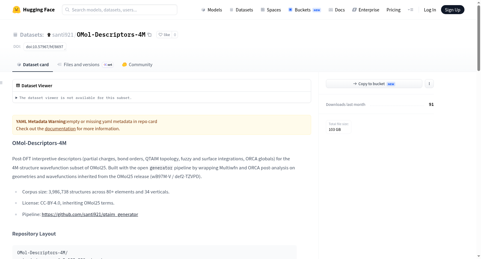Expand the dataset viewer not available message
The width and height of the screenshot is (481, 259).
pyautogui.click(x=74, y=98)
